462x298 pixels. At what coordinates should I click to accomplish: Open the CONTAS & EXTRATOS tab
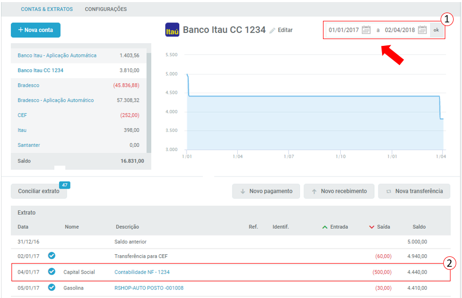coord(47,9)
